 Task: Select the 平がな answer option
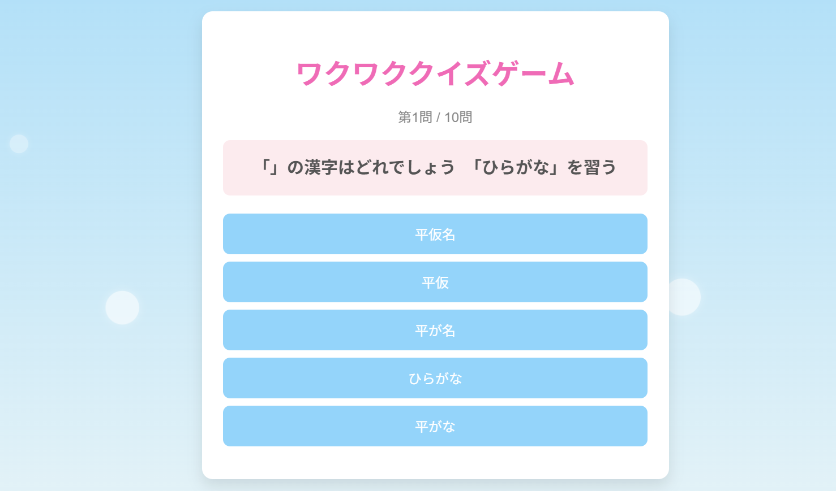[x=435, y=426]
